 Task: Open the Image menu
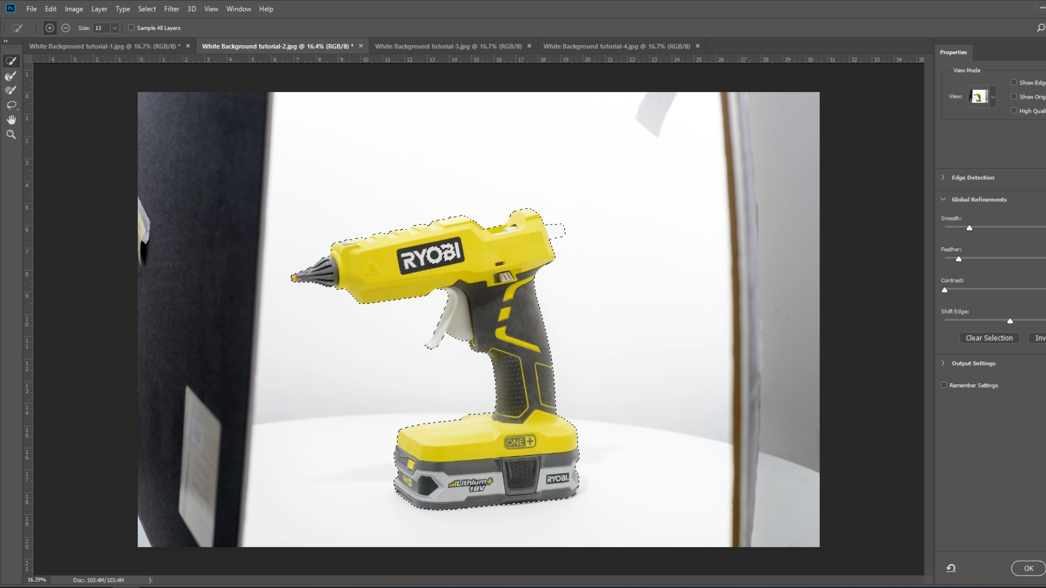pos(74,9)
